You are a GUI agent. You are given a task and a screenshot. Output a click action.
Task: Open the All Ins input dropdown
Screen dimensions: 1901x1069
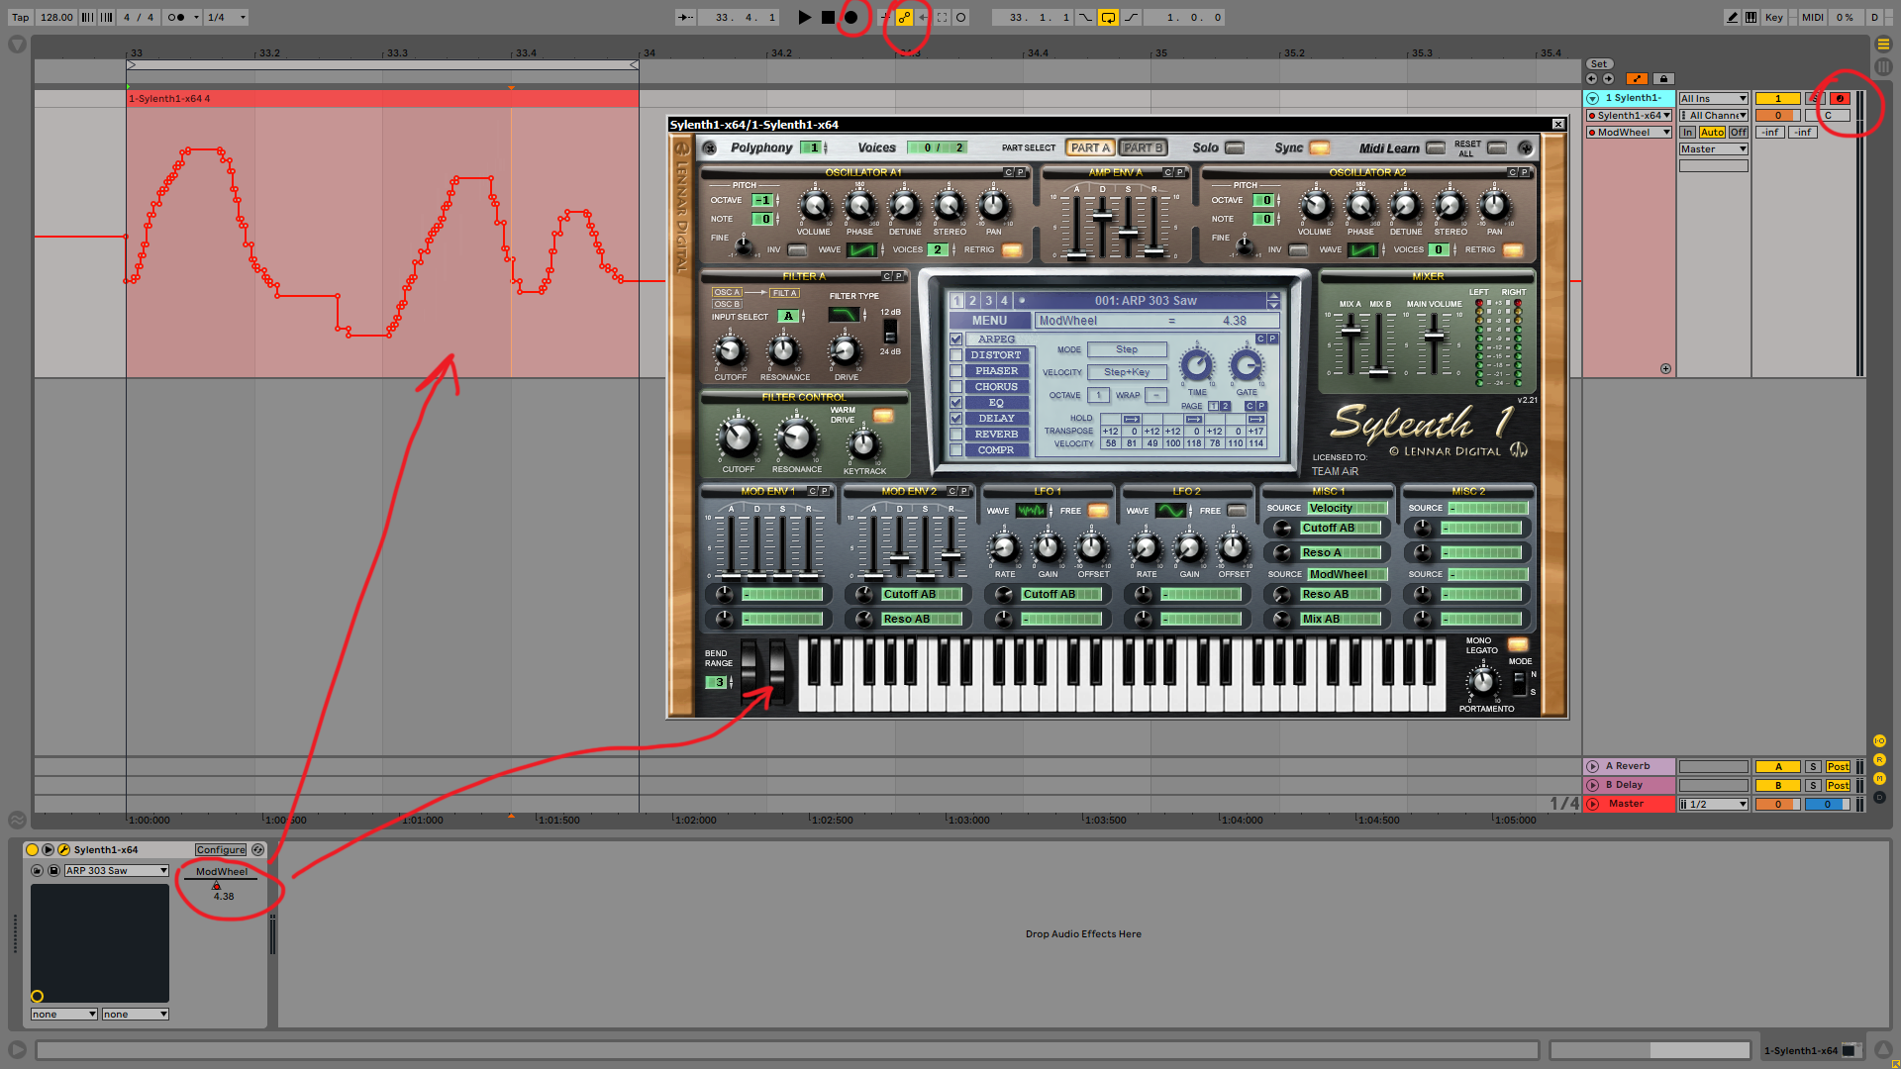pyautogui.click(x=1714, y=98)
